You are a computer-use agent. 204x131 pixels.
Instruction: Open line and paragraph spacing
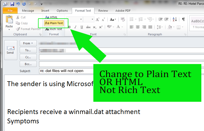pyautogui.click(x=160, y=27)
